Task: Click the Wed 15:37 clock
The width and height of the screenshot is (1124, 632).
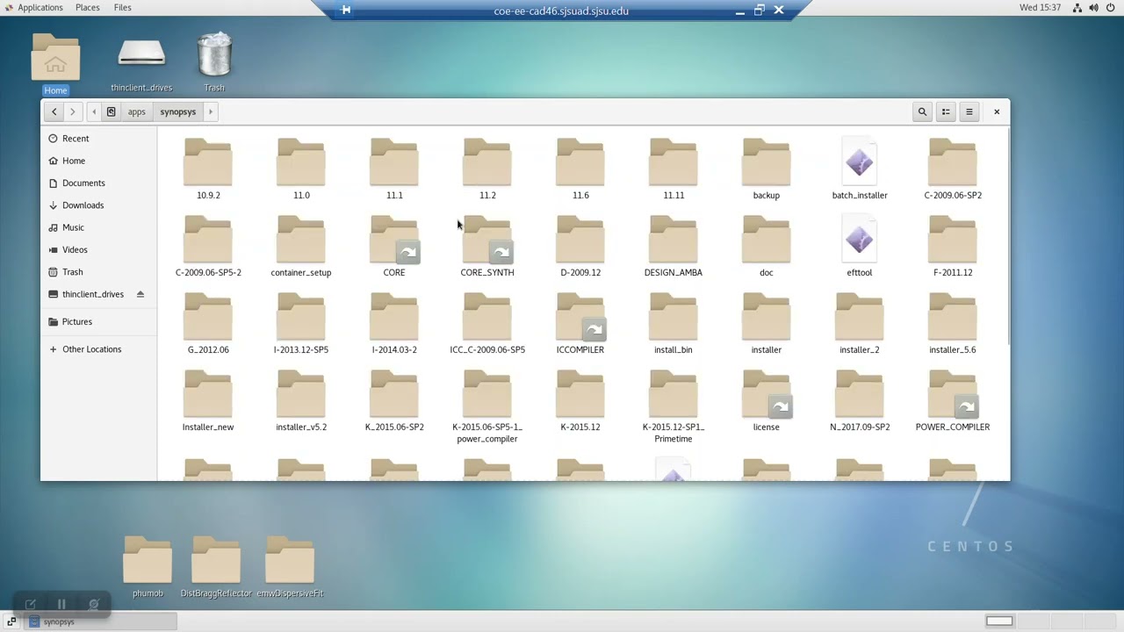Action: [1041, 7]
